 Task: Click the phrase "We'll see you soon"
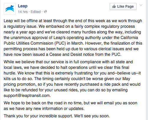(92, 116)
